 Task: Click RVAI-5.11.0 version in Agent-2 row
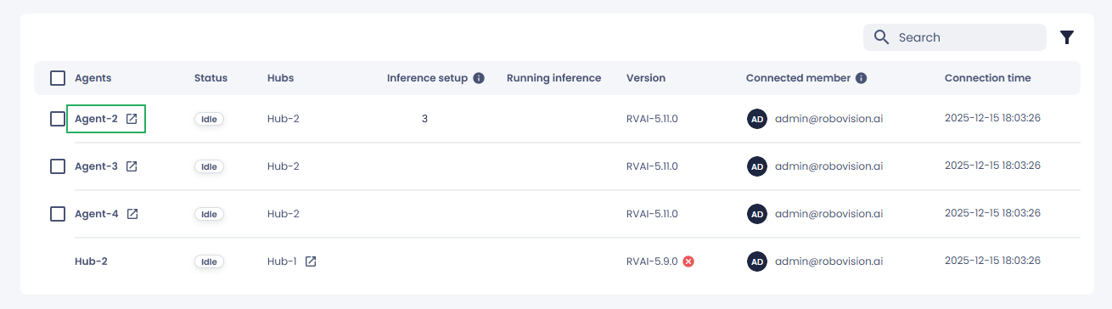(652, 119)
